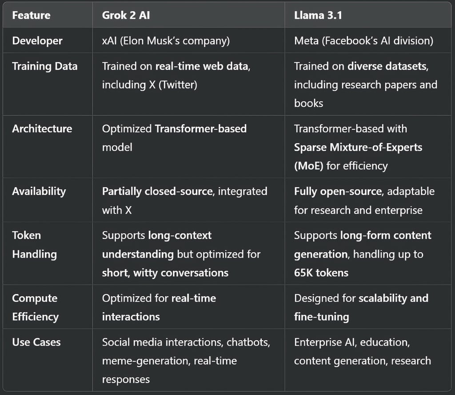Click the Availability row label
Image resolution: width=455 pixels, height=395 pixels.
(39, 191)
